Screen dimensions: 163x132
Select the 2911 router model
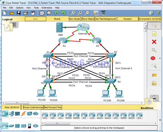[61, 115]
